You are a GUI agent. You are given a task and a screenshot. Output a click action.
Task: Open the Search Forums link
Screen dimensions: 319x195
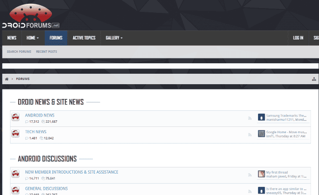click(x=19, y=51)
